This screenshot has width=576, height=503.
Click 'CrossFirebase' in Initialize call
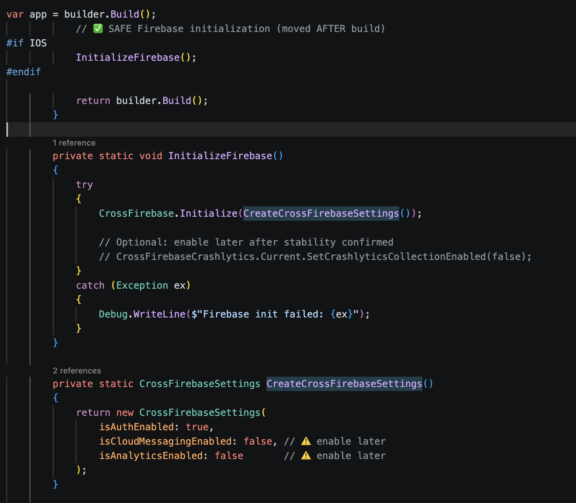pyautogui.click(x=136, y=214)
